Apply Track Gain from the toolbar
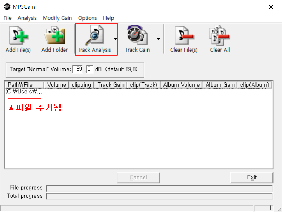282x212 pixels. [137, 39]
